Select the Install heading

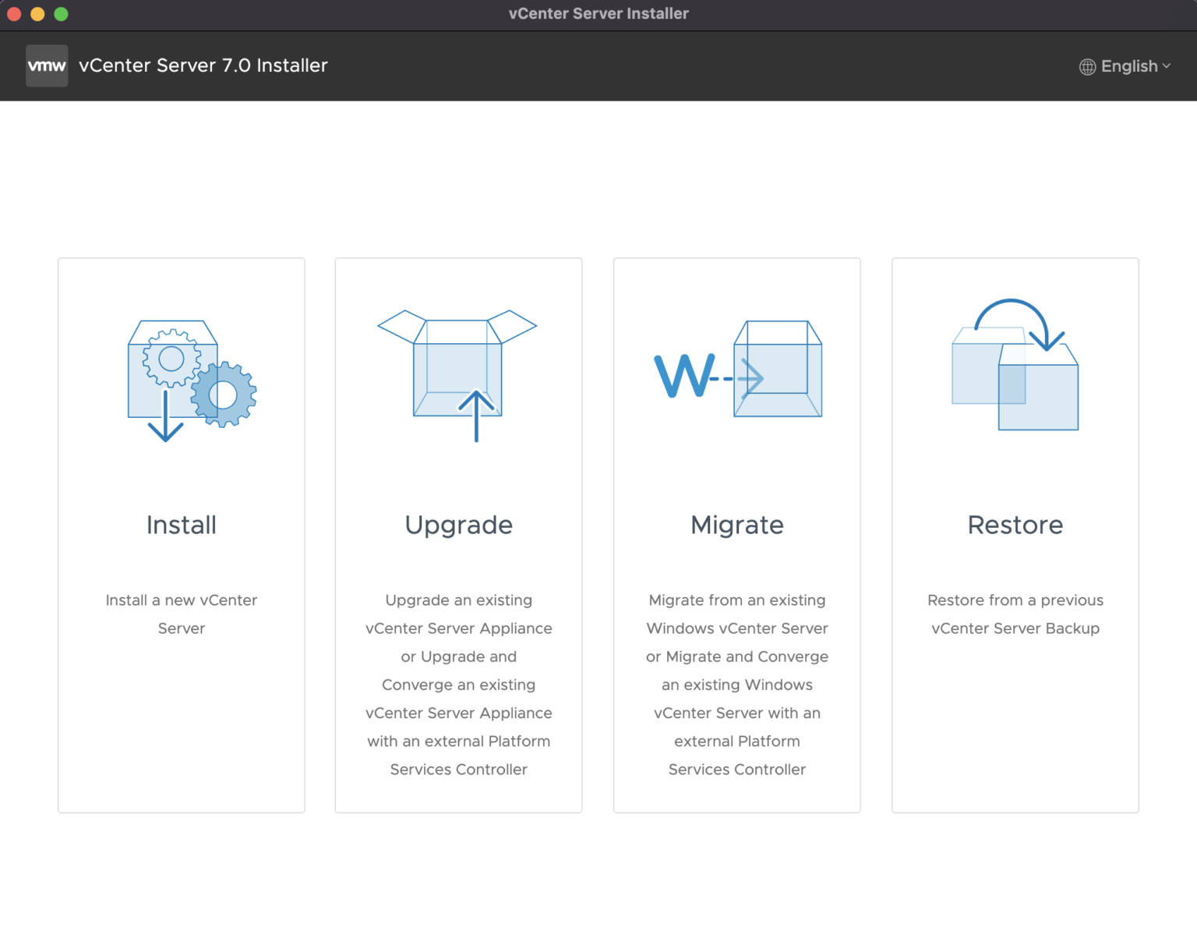click(x=182, y=525)
